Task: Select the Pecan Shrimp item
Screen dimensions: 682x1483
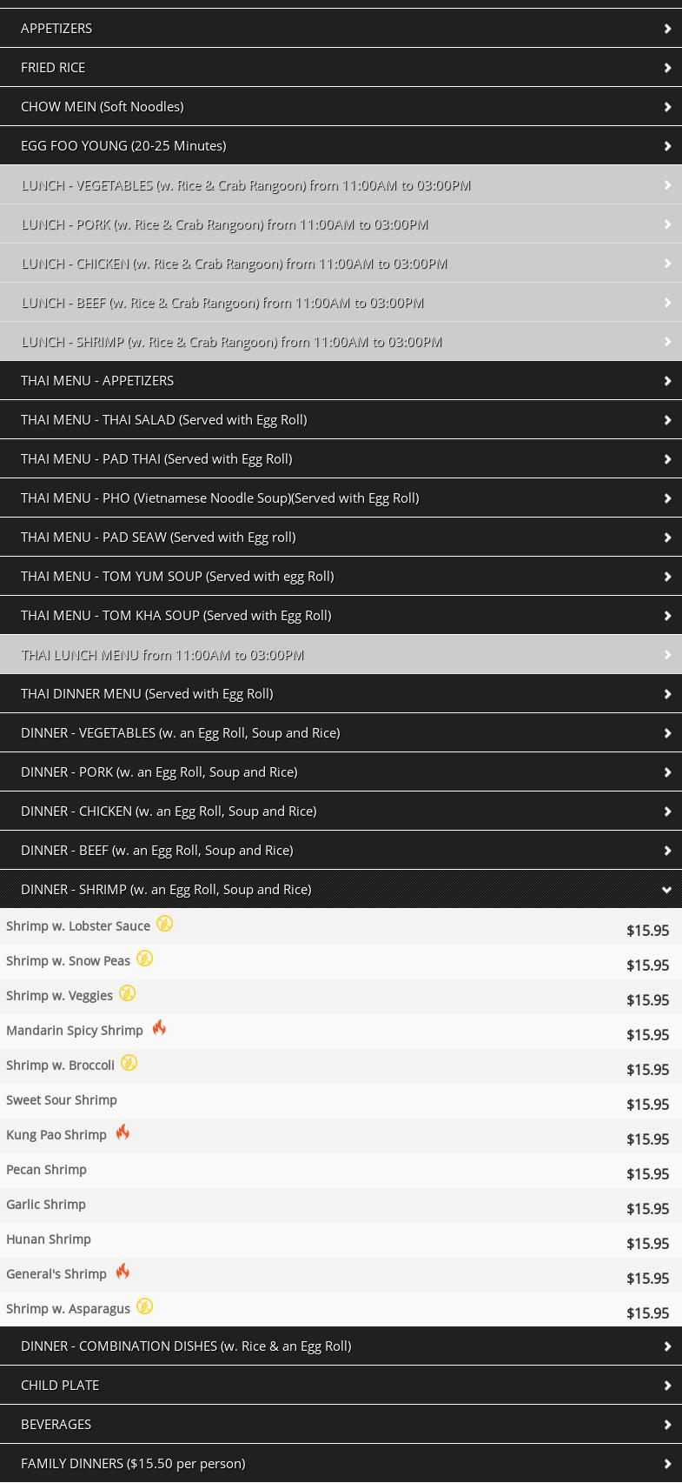Action: tap(47, 1170)
